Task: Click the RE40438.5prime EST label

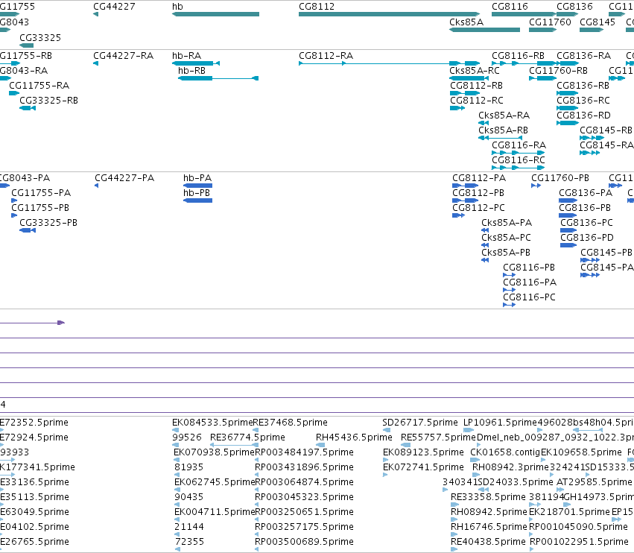Action: click(488, 542)
